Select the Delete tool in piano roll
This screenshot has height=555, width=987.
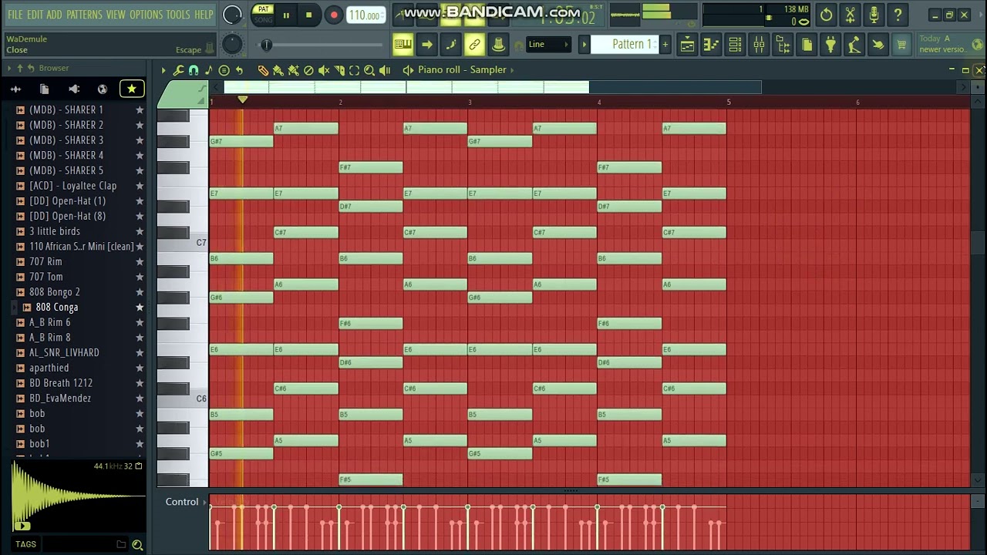(308, 70)
